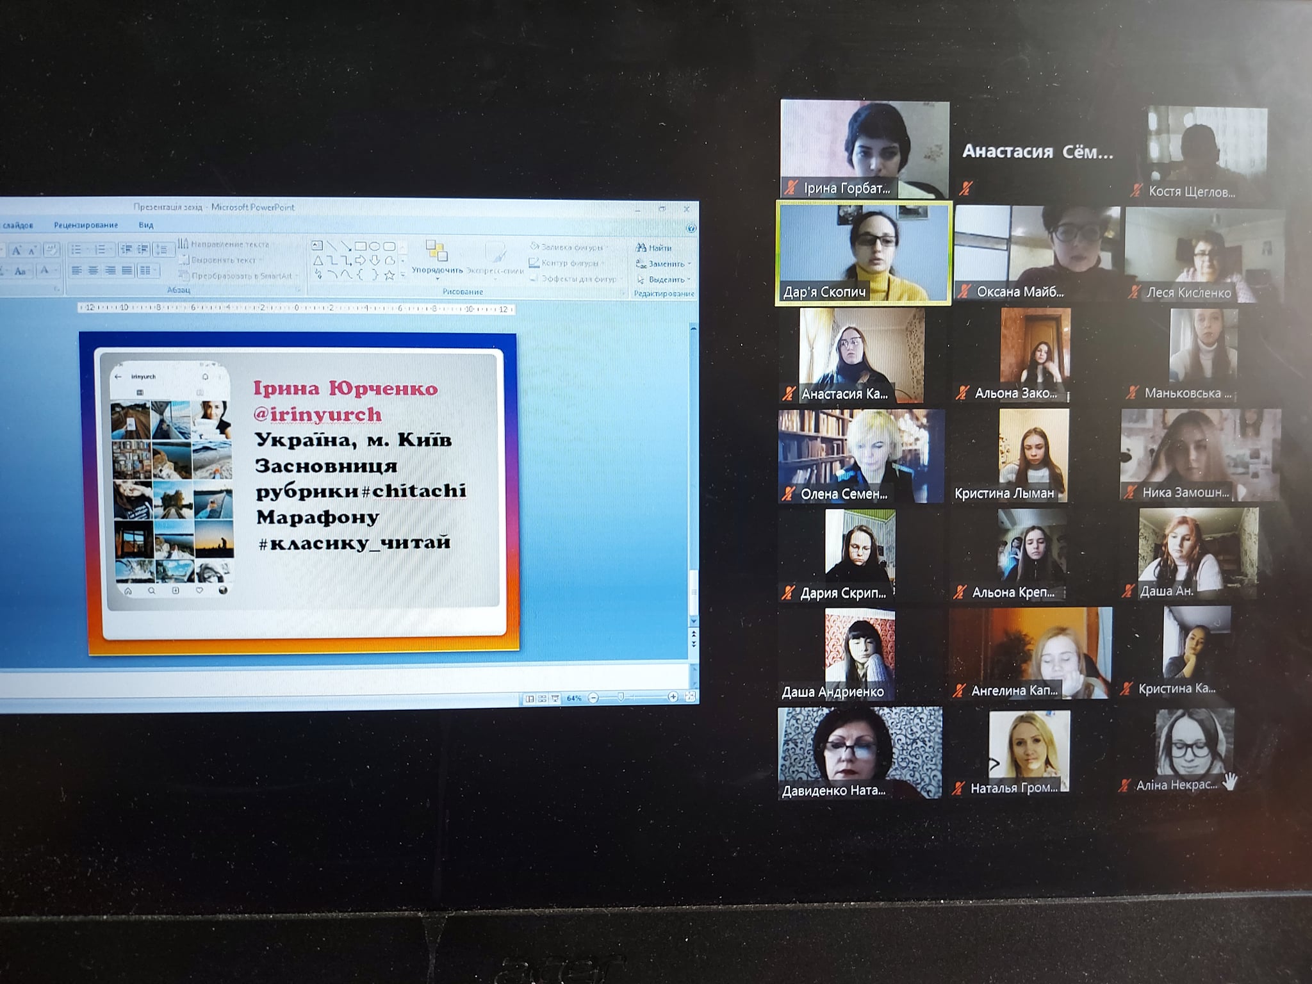1312x984 pixels.
Task: Open the Выделить select dropdown
Action: click(x=688, y=279)
